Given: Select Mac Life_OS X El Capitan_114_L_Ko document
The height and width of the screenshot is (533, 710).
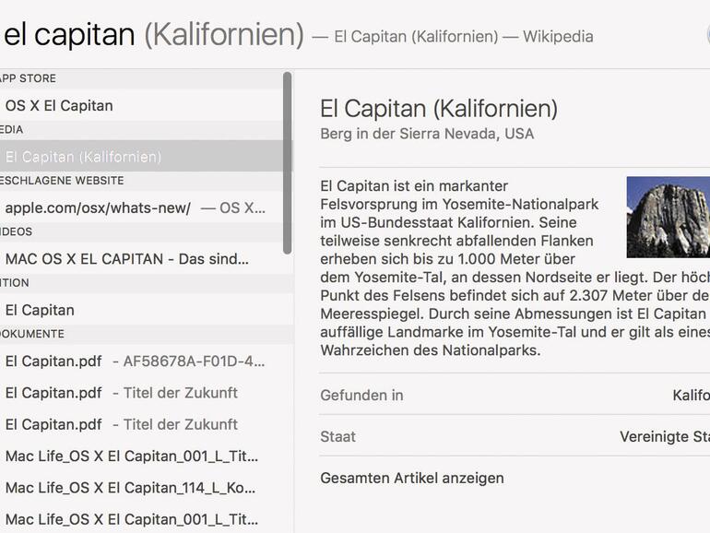Looking at the screenshot, I should point(131,488).
